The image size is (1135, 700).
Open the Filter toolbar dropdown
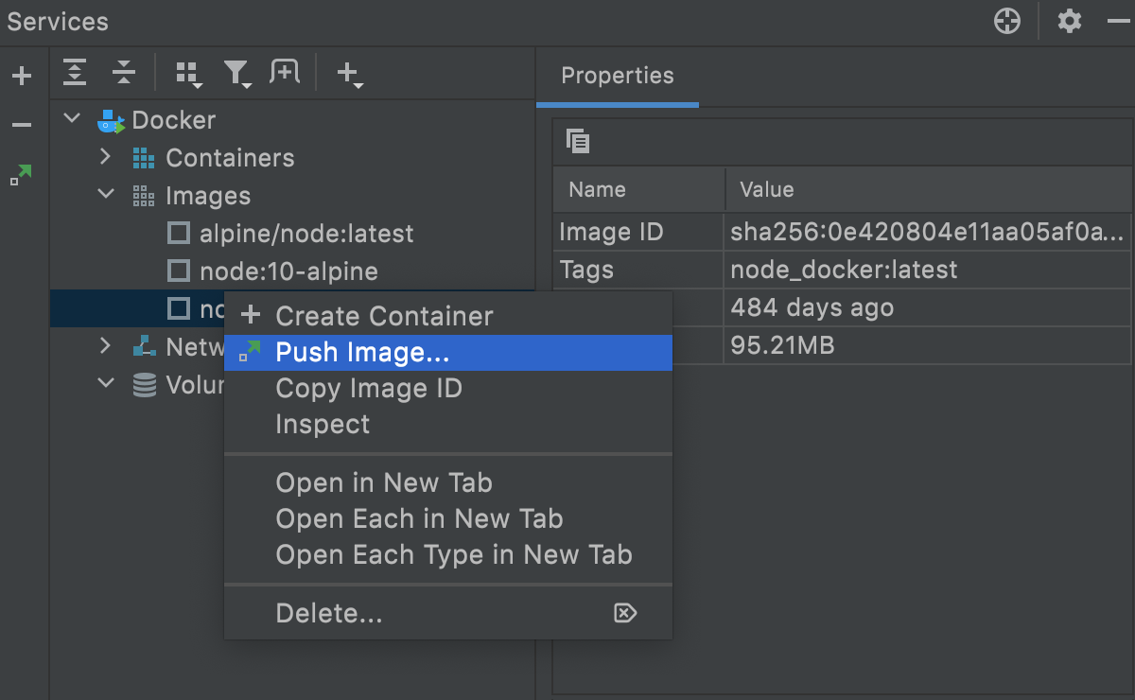[x=236, y=74]
